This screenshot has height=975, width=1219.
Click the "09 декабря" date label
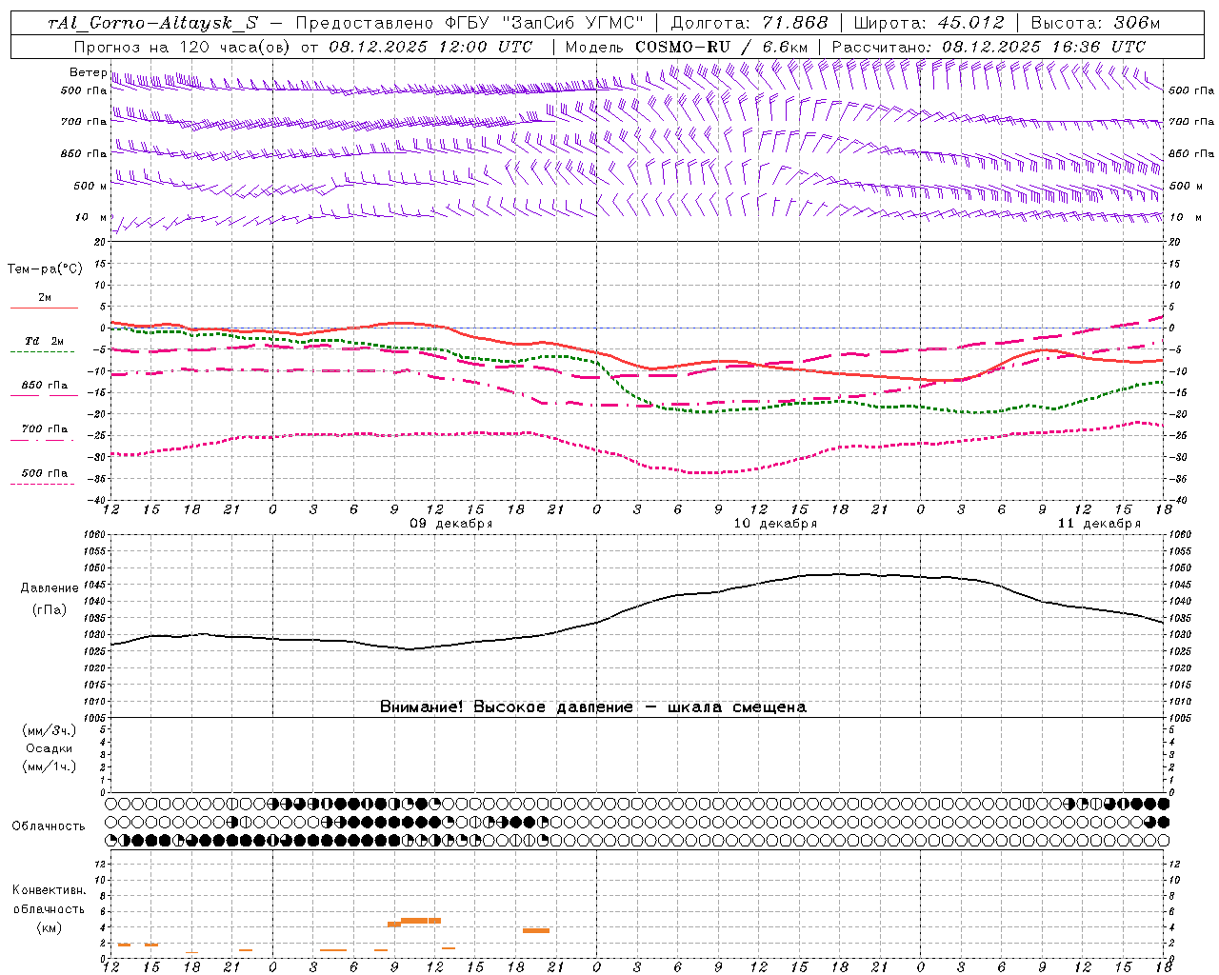(x=451, y=524)
